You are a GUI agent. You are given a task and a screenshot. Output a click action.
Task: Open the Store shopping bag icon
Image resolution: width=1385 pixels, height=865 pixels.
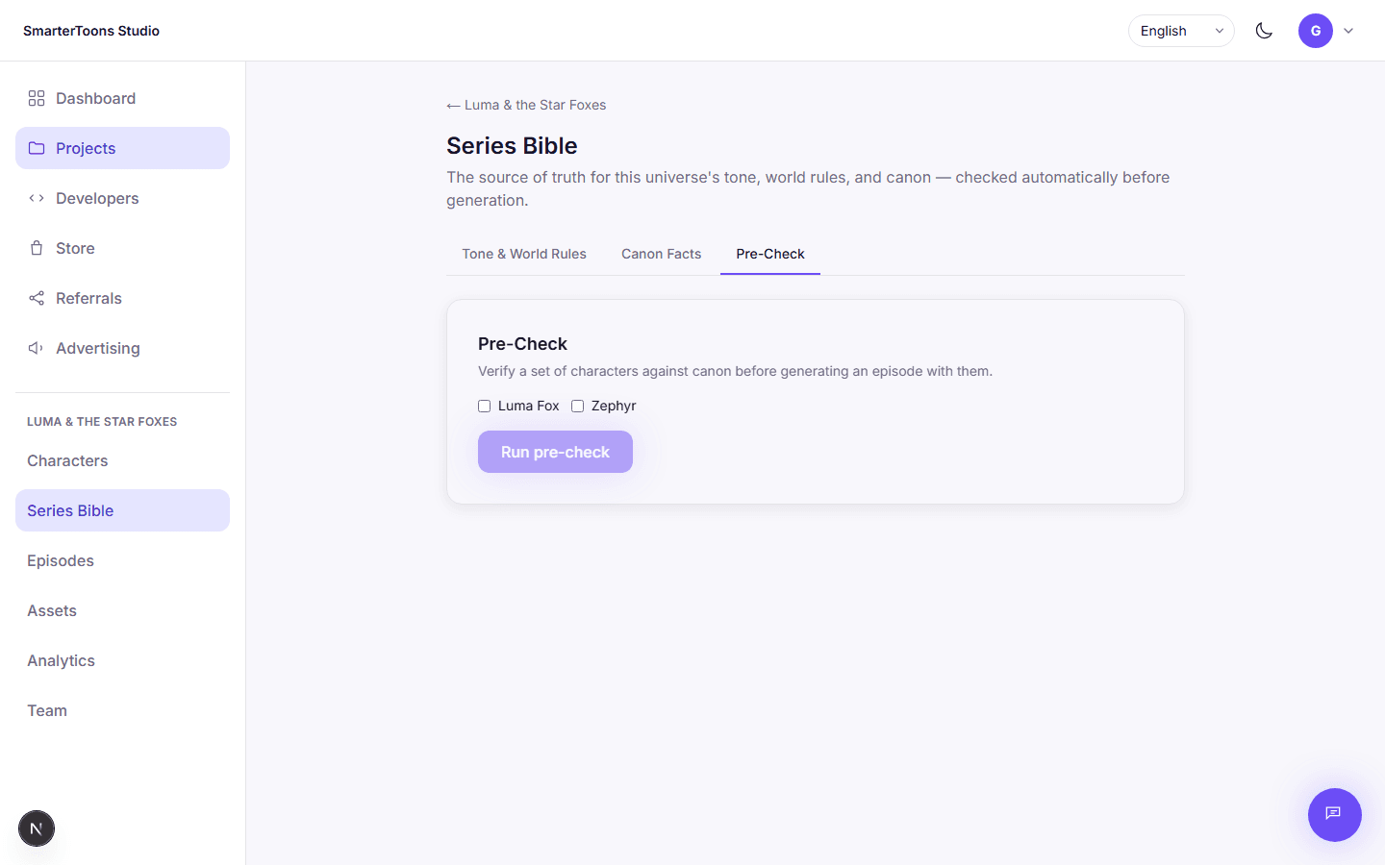point(37,248)
